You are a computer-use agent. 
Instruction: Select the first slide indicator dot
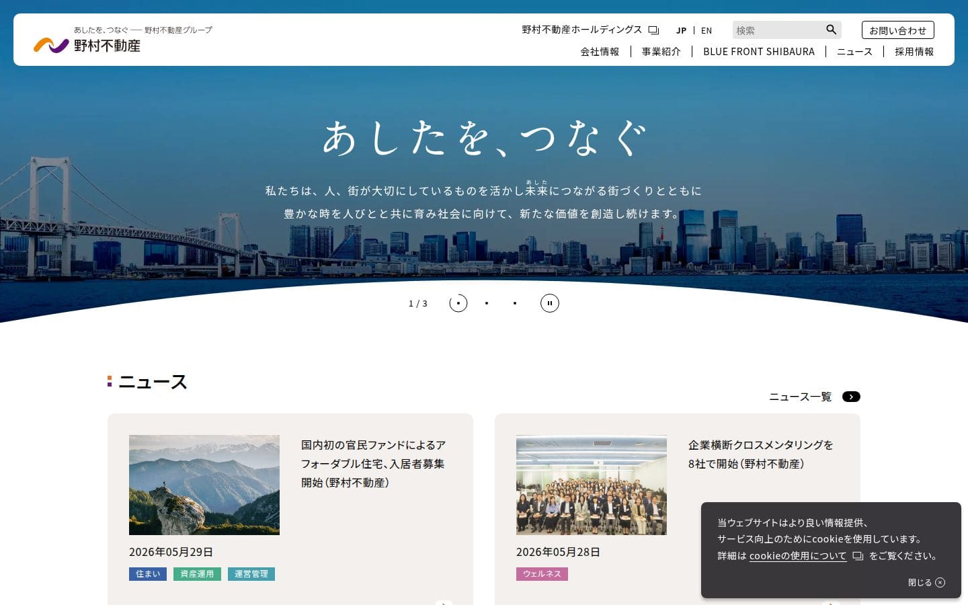tap(458, 303)
